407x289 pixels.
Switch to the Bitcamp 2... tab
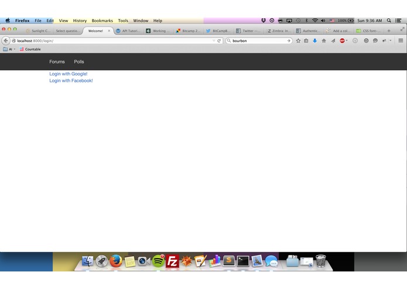[x=189, y=31]
